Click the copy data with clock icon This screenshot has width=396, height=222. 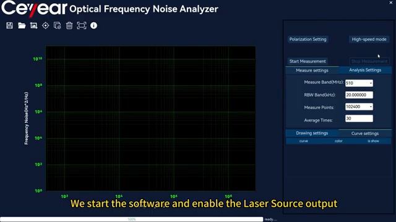point(58,25)
